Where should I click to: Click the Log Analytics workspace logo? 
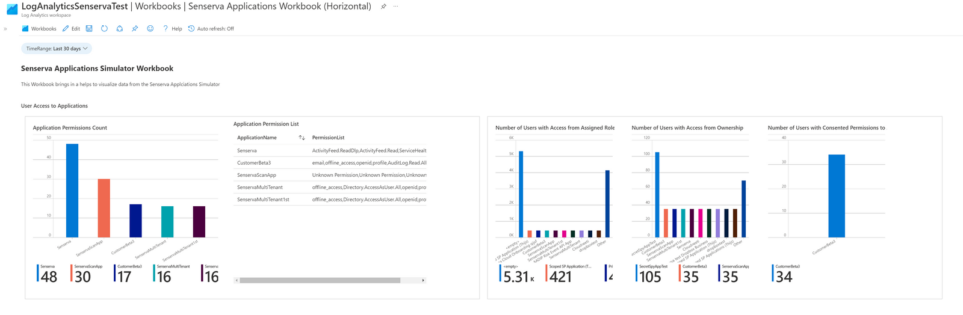pos(12,9)
